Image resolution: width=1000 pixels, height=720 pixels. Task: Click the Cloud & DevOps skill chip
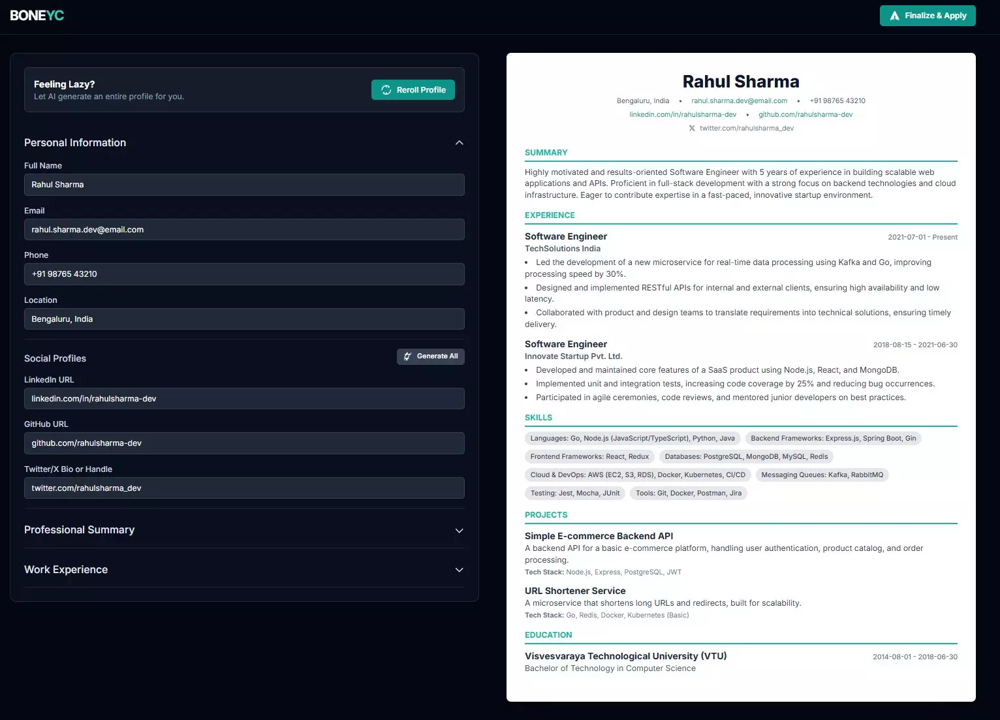[638, 475]
